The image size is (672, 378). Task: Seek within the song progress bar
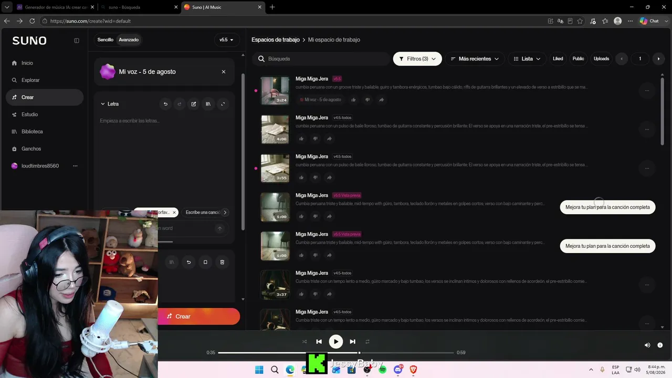336,353
